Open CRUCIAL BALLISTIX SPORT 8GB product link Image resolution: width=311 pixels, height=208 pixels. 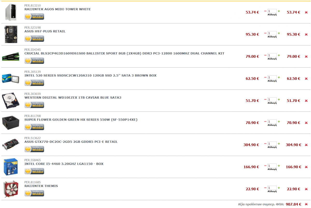point(124,53)
